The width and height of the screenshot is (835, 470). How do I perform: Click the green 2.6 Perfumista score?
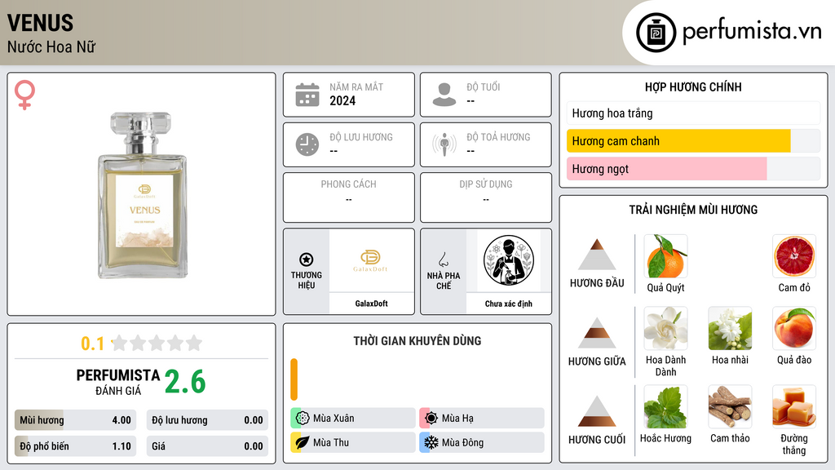pyautogui.click(x=185, y=381)
